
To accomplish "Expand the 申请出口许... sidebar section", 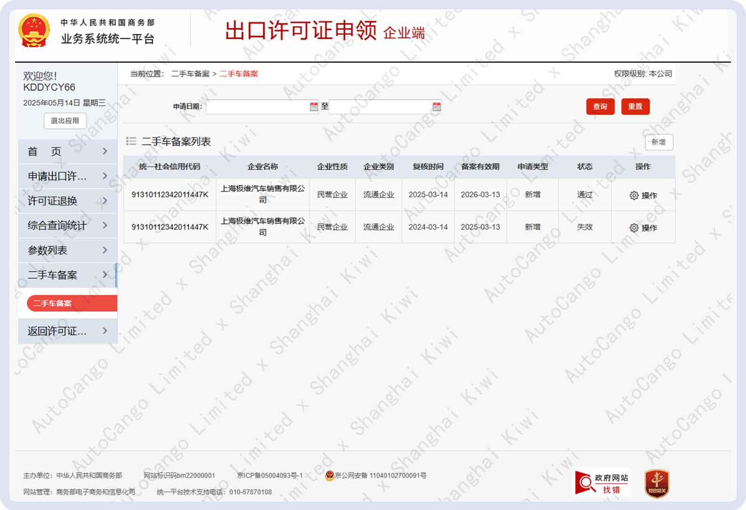I will coord(67,176).
